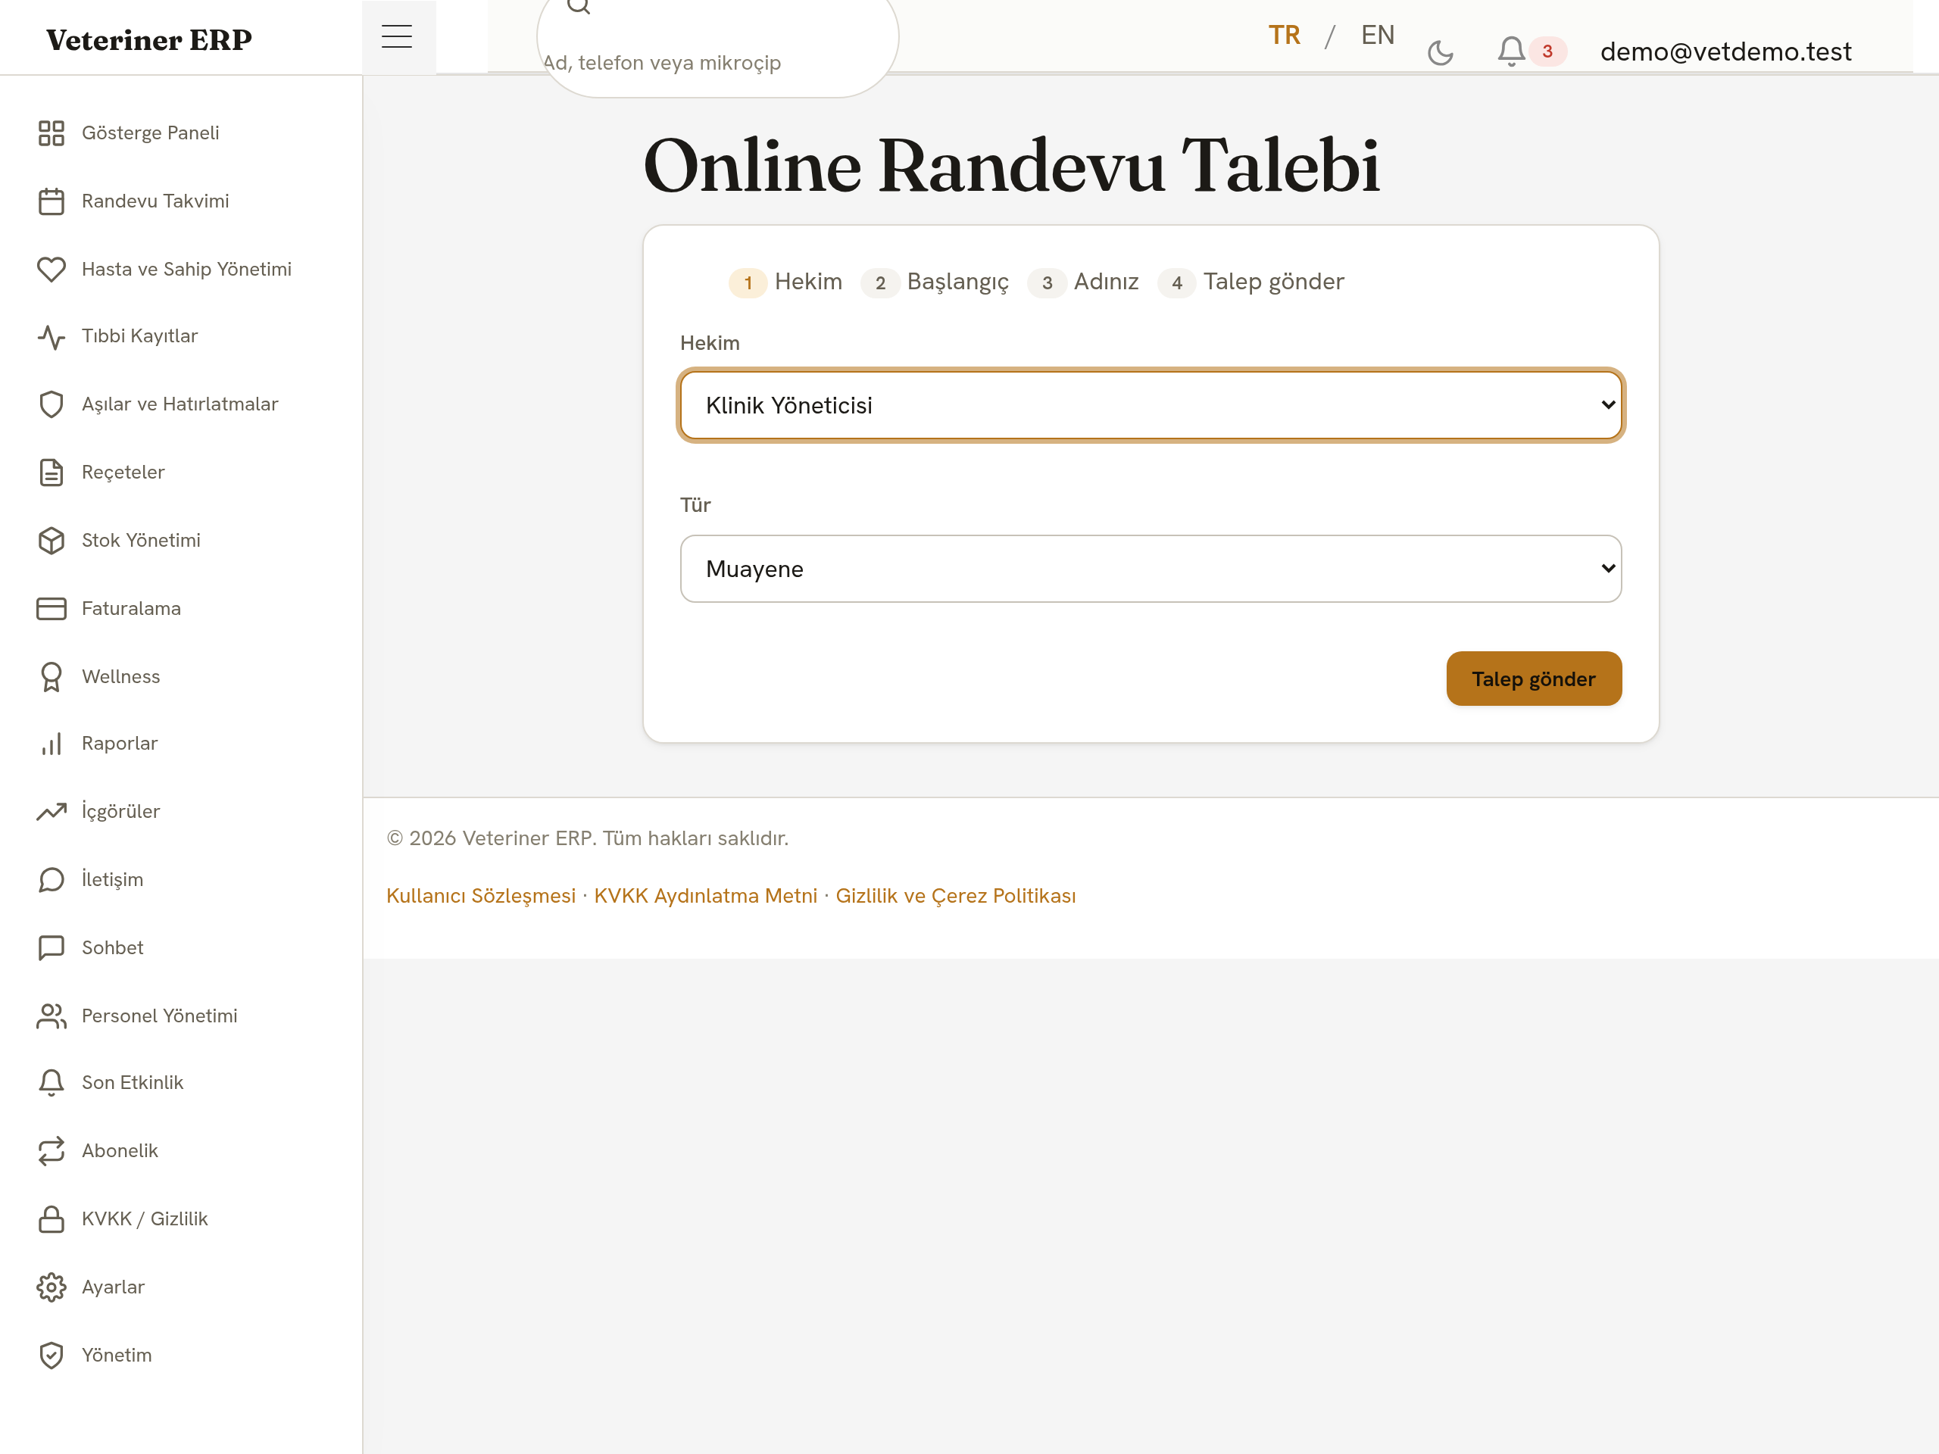Click the shield check icon for Yönetim
The height and width of the screenshot is (1454, 1939).
click(x=52, y=1355)
